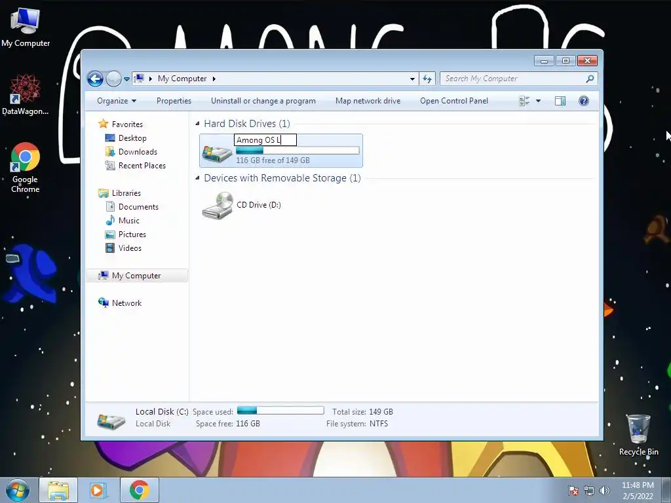Click the C: drive capacity bar
Image resolution: width=671 pixels, height=503 pixels.
click(297, 151)
